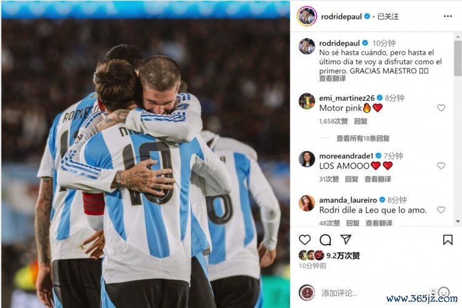Screen dimensions: 462x308
Task: Click the add a comment input field
Action: (374, 293)
